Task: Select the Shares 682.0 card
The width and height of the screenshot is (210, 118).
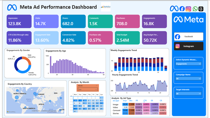Action: point(73,21)
